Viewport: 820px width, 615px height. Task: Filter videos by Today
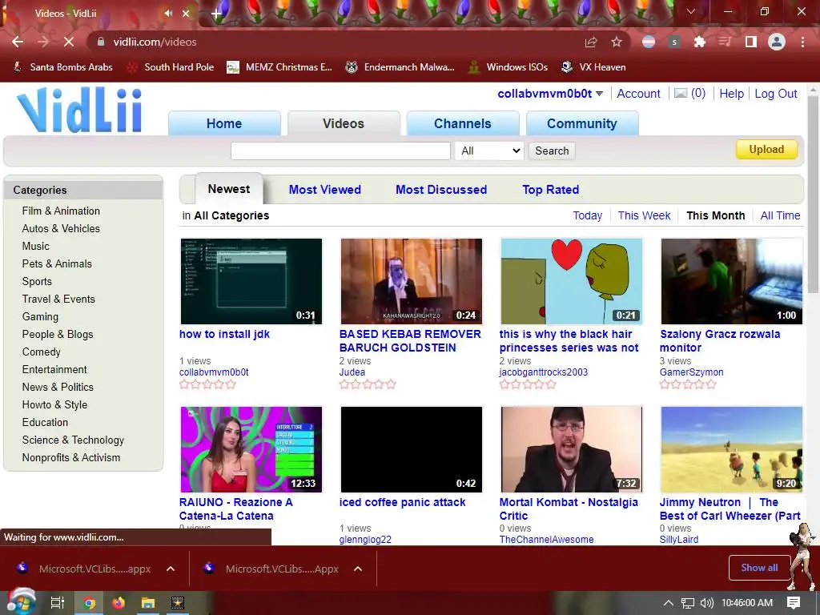pos(587,215)
